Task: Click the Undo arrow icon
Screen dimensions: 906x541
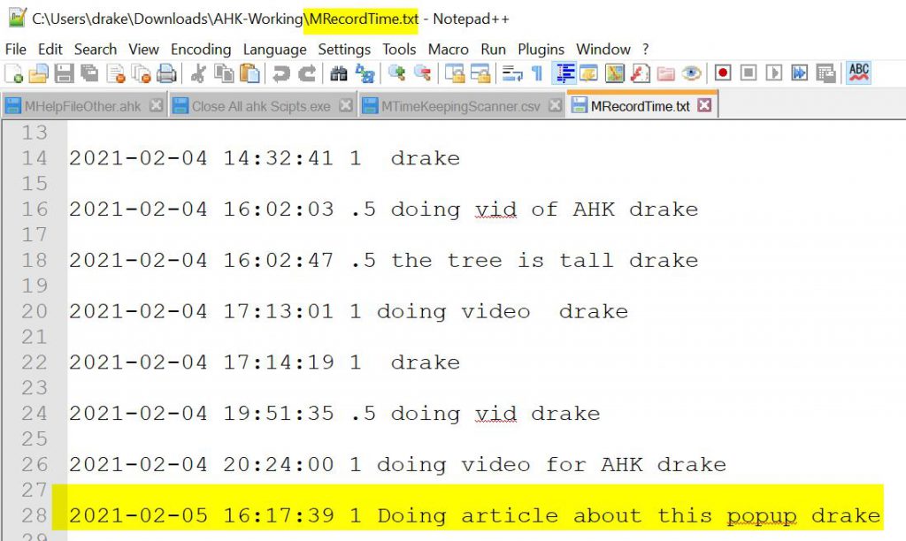Action: (281, 73)
